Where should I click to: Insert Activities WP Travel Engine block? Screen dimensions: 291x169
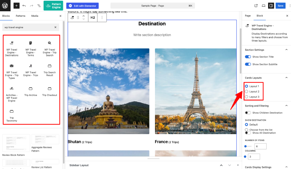(x=12, y=94)
